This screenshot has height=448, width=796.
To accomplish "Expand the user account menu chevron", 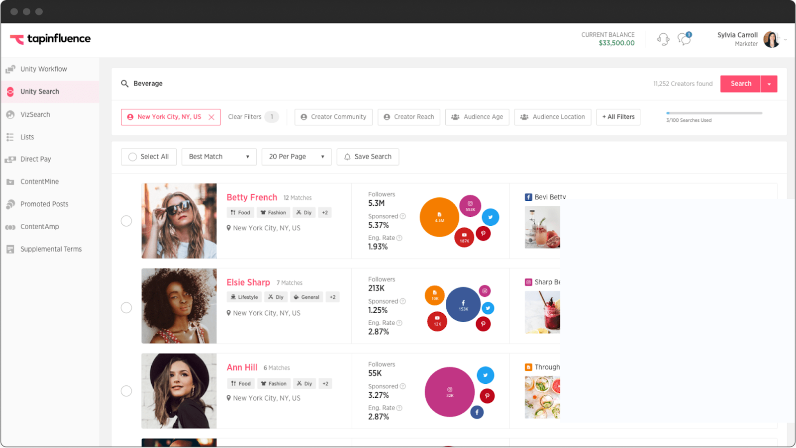I will click(786, 40).
